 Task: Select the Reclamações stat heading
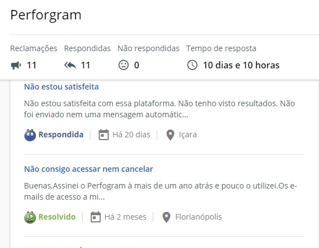(34, 48)
